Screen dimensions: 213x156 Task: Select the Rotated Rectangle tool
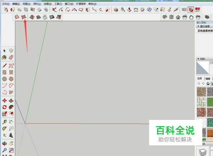click(x=11, y=72)
